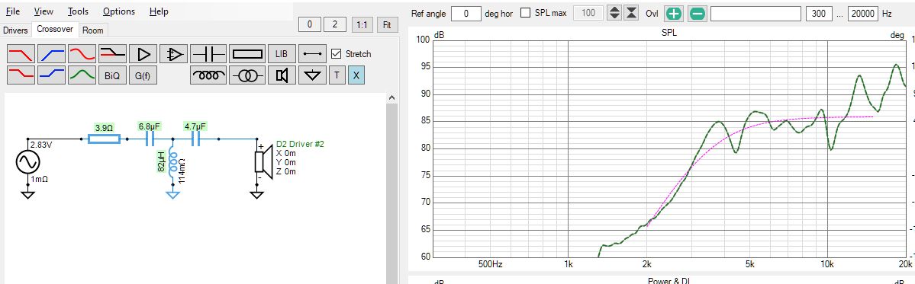
Task: Add a G(f) transfer function block
Action: tap(143, 75)
